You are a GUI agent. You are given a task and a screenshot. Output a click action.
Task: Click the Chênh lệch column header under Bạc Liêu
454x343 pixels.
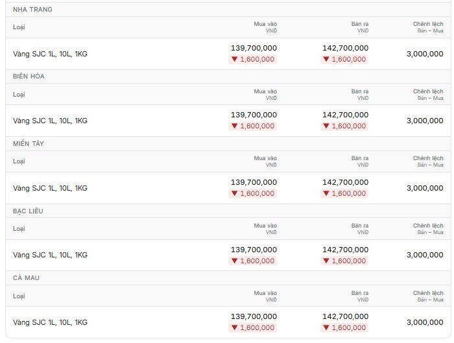[x=428, y=229]
